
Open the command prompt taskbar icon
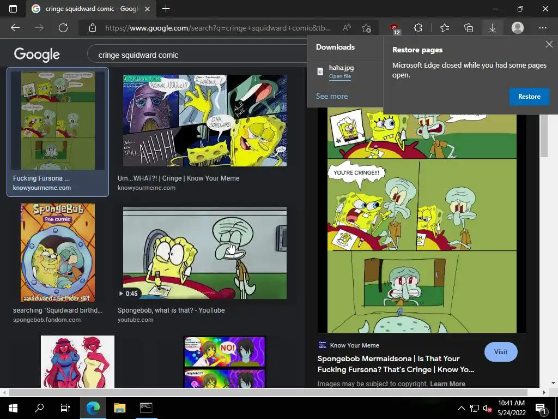146,408
